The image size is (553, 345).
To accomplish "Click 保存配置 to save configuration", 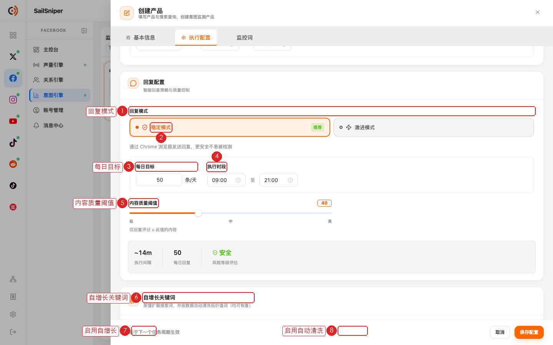I will click(529, 332).
